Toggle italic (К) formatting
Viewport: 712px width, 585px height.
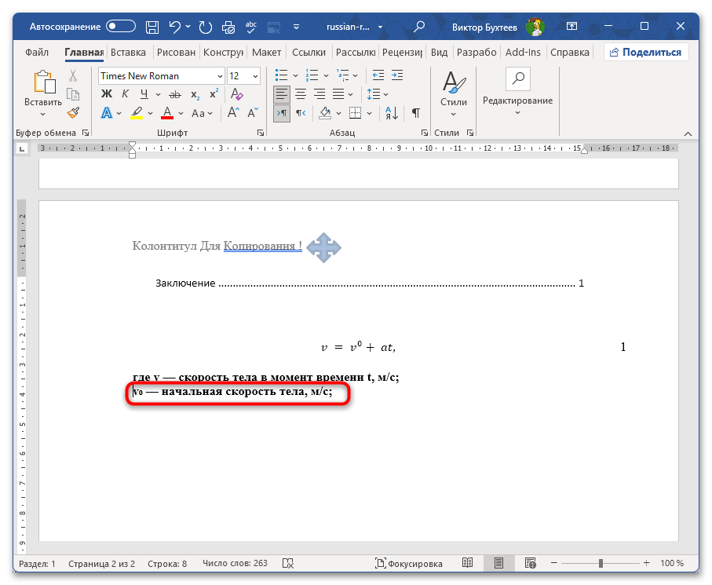(x=126, y=94)
